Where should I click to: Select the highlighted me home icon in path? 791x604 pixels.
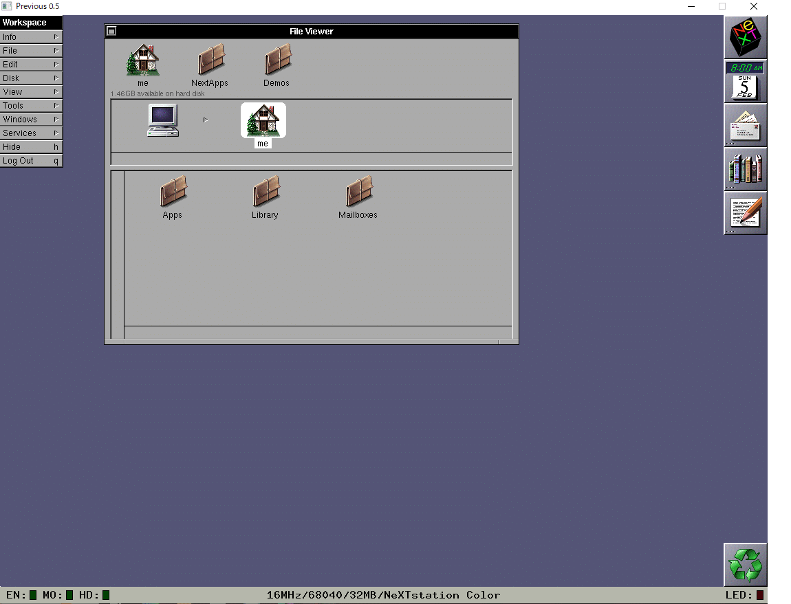(263, 120)
